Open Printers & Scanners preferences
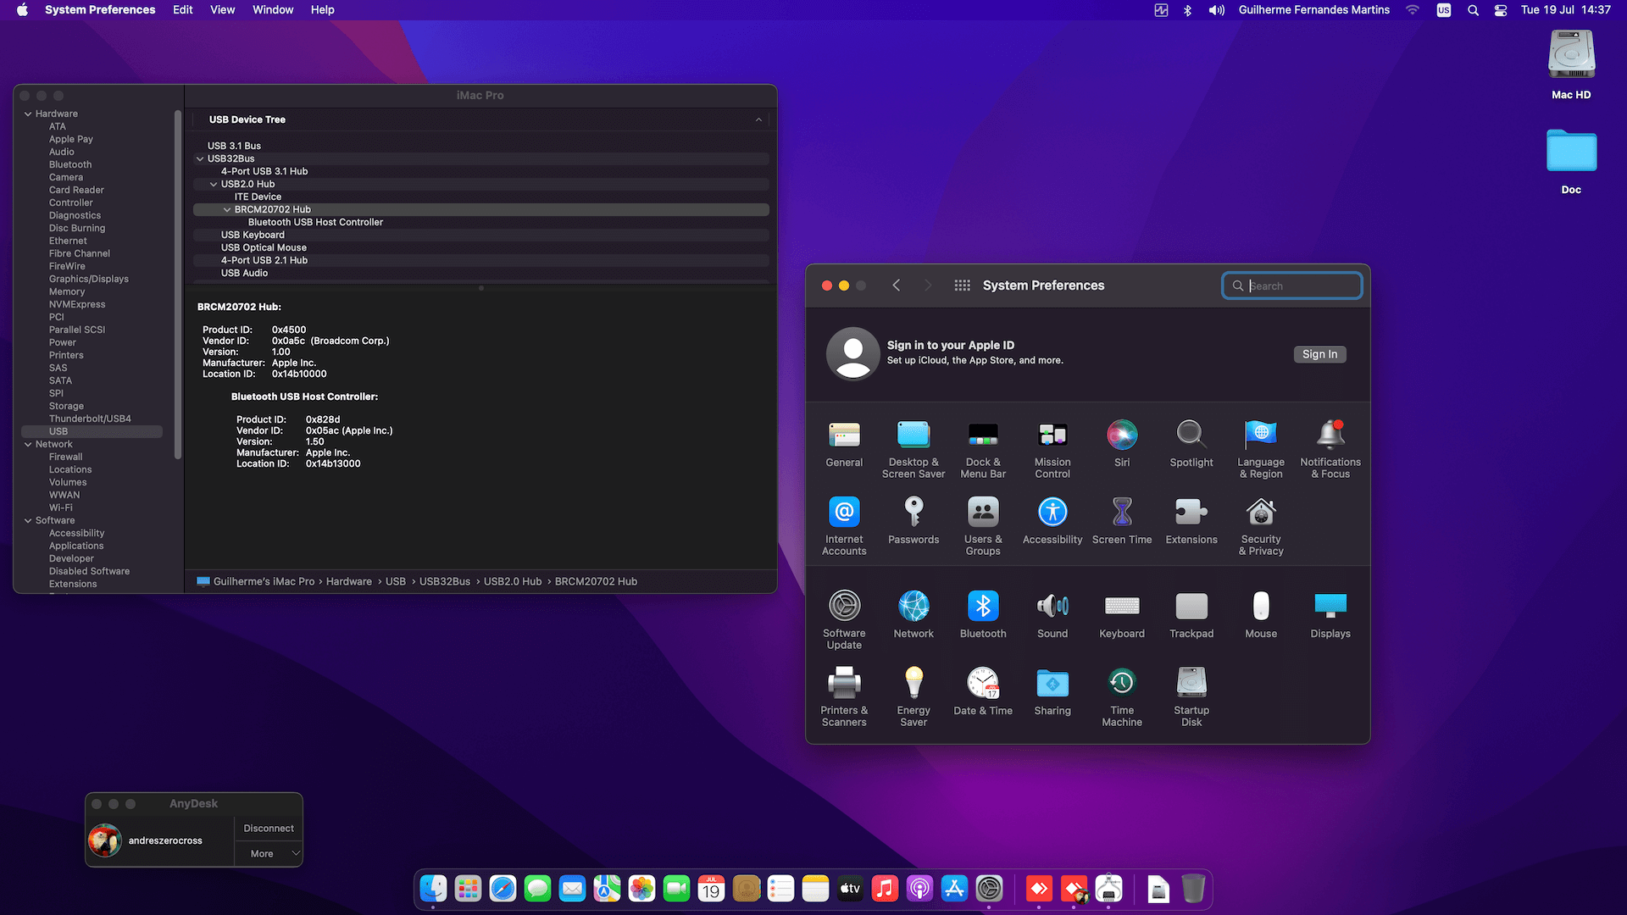 pyautogui.click(x=844, y=697)
